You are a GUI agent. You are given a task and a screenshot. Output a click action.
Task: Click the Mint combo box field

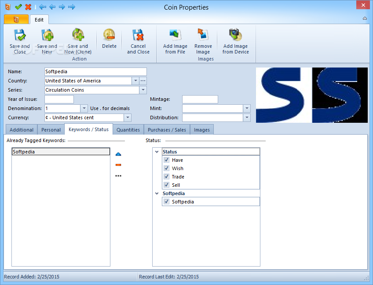coord(212,109)
